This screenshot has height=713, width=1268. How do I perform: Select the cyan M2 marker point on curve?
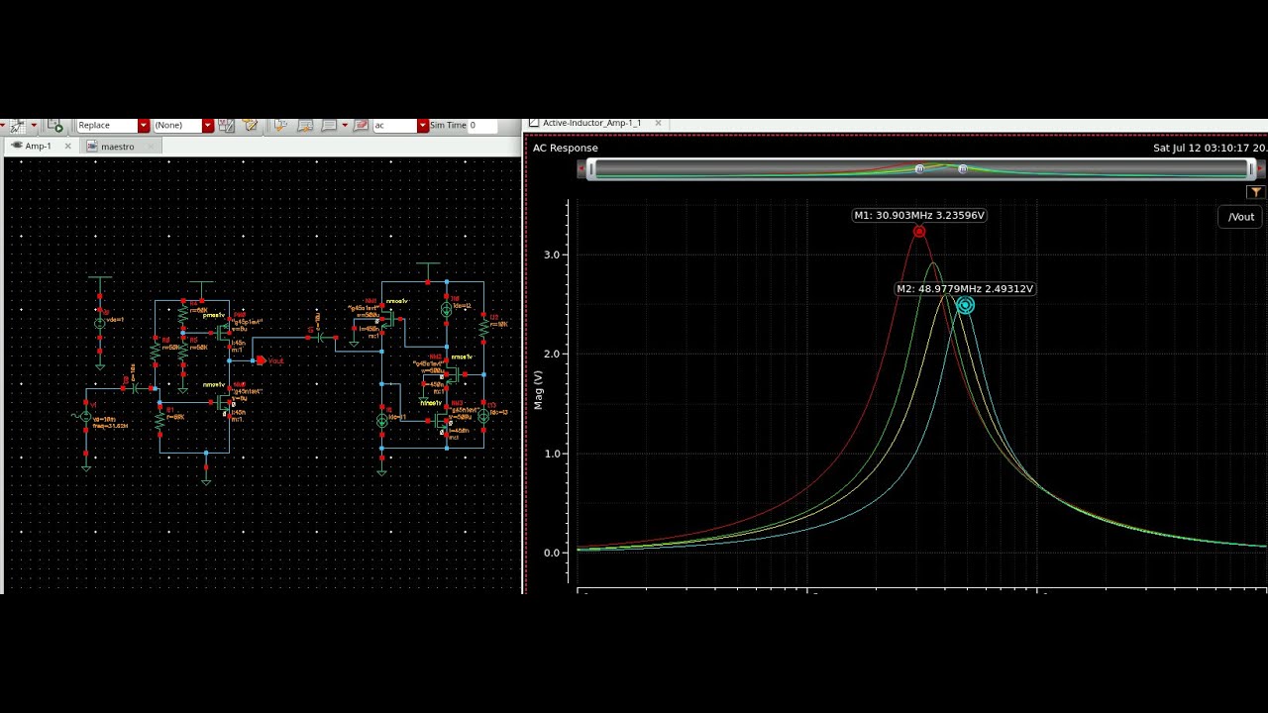[965, 306]
